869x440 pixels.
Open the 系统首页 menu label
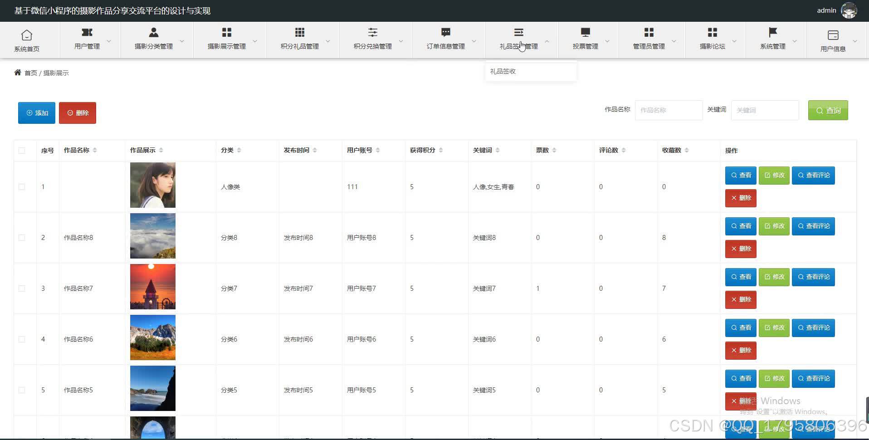point(27,49)
